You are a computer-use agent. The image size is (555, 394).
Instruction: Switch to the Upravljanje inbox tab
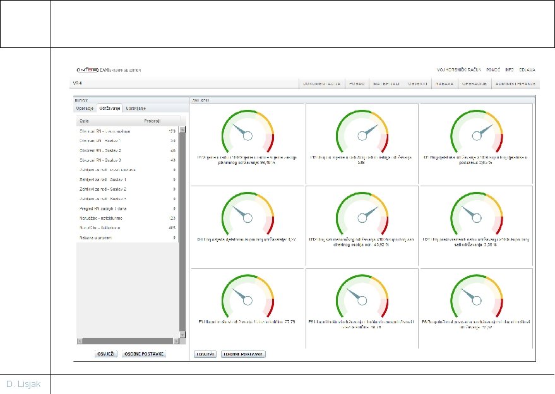(136, 109)
